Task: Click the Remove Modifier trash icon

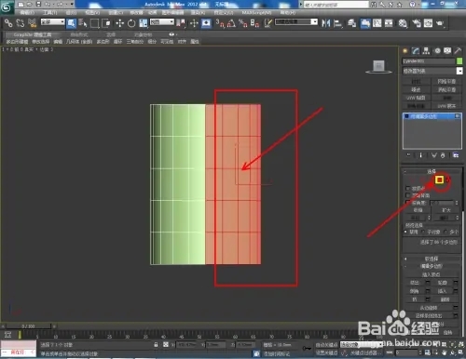Action: tap(443, 155)
